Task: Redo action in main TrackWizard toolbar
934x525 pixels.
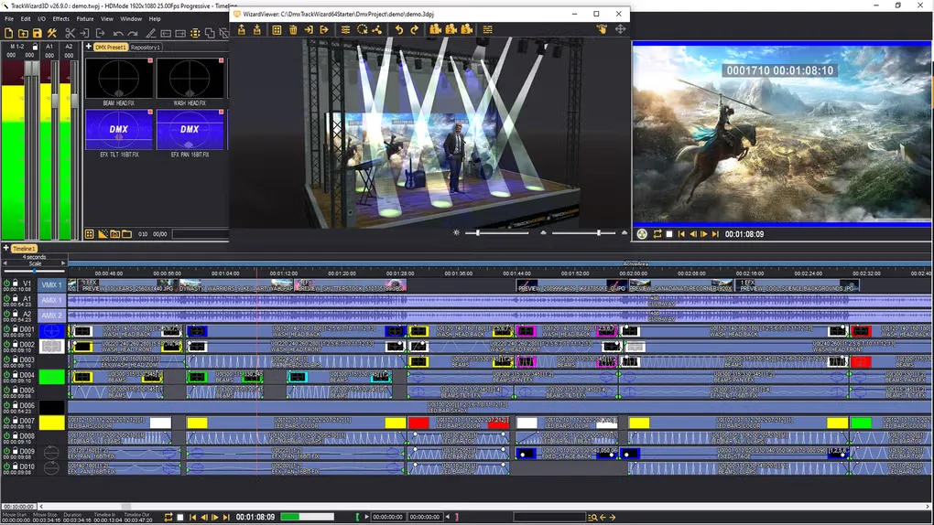Action: point(132,33)
